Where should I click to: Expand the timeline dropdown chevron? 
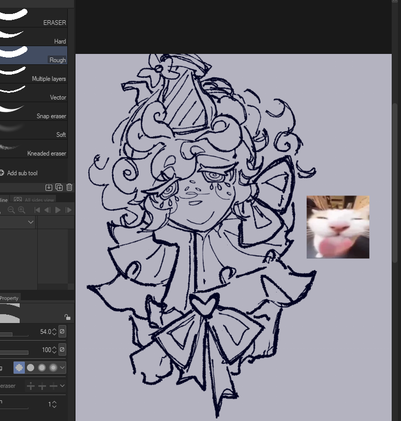click(31, 222)
